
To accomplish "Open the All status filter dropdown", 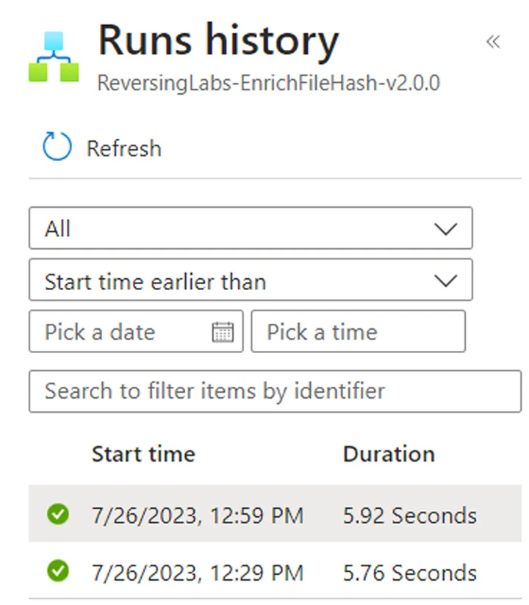I will [251, 228].
